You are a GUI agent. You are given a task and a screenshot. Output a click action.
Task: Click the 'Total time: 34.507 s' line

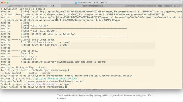(x=44, y=31)
